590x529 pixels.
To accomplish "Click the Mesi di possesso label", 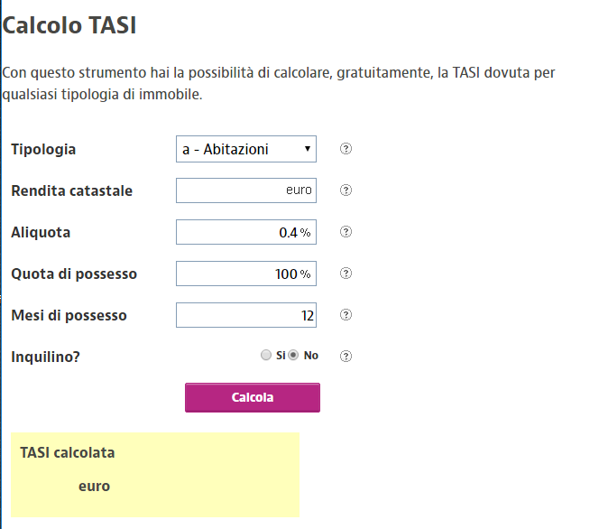I will [69, 315].
